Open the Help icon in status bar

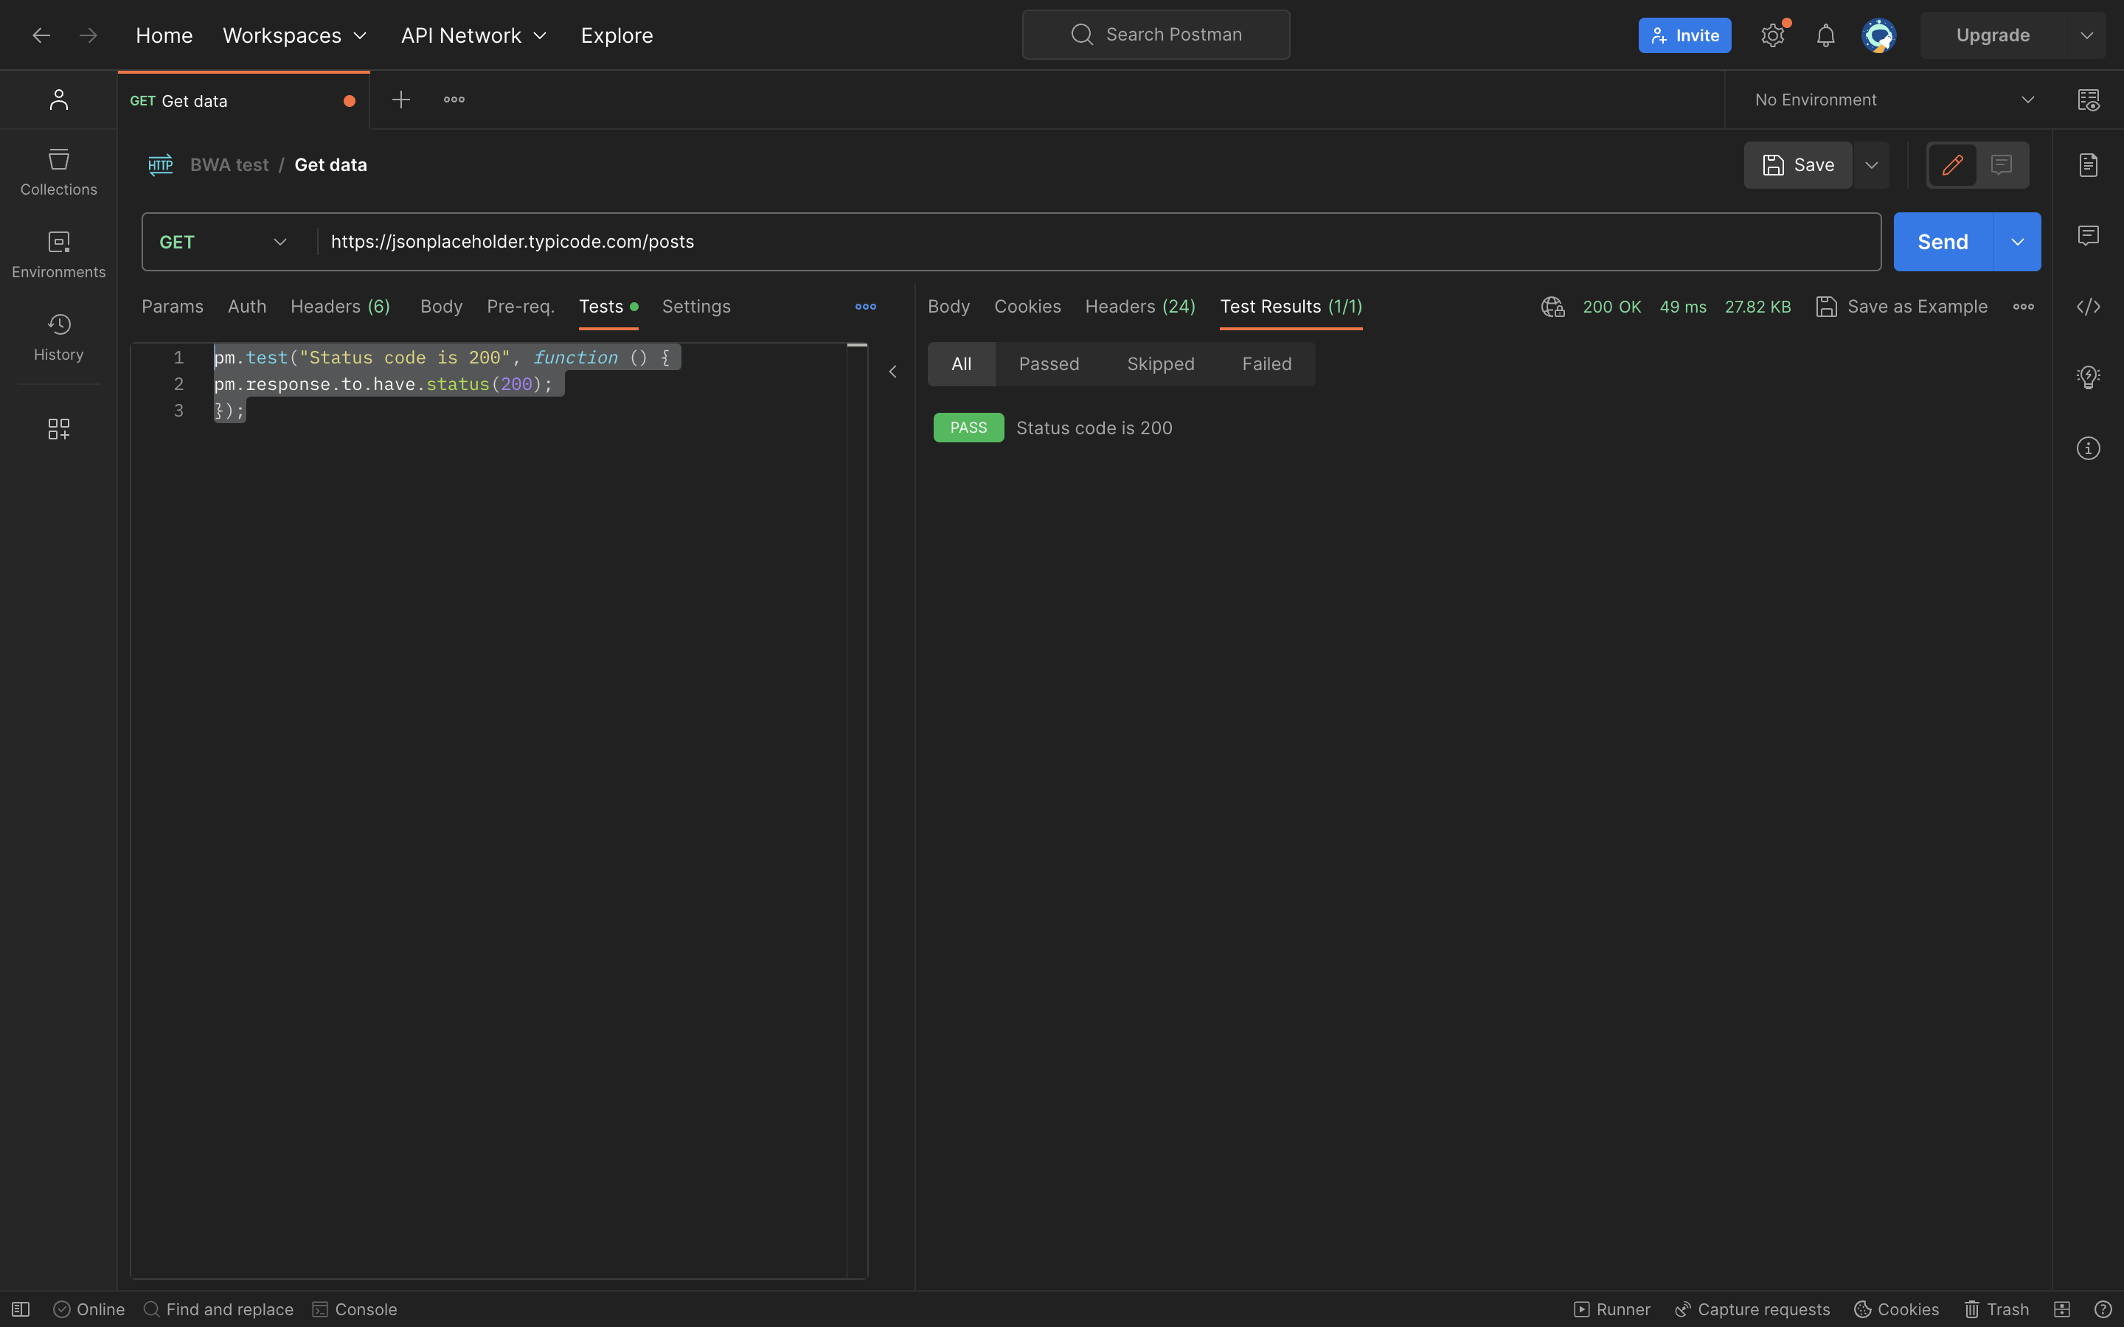point(2102,1309)
